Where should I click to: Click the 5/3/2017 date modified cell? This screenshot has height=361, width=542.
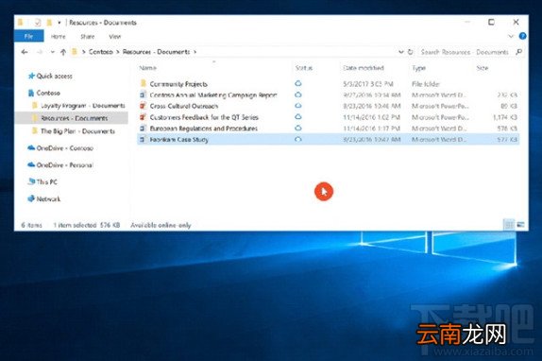point(368,84)
